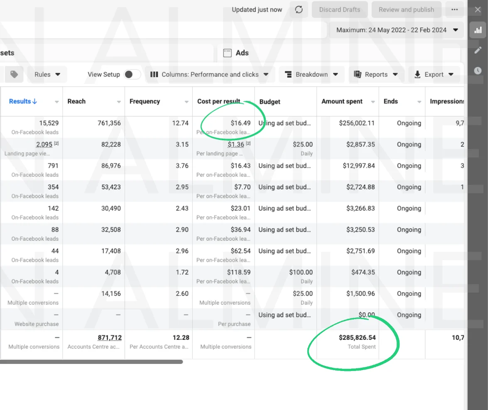Click the Website purchase results label
Image resolution: width=488 pixels, height=410 pixels.
click(37, 324)
